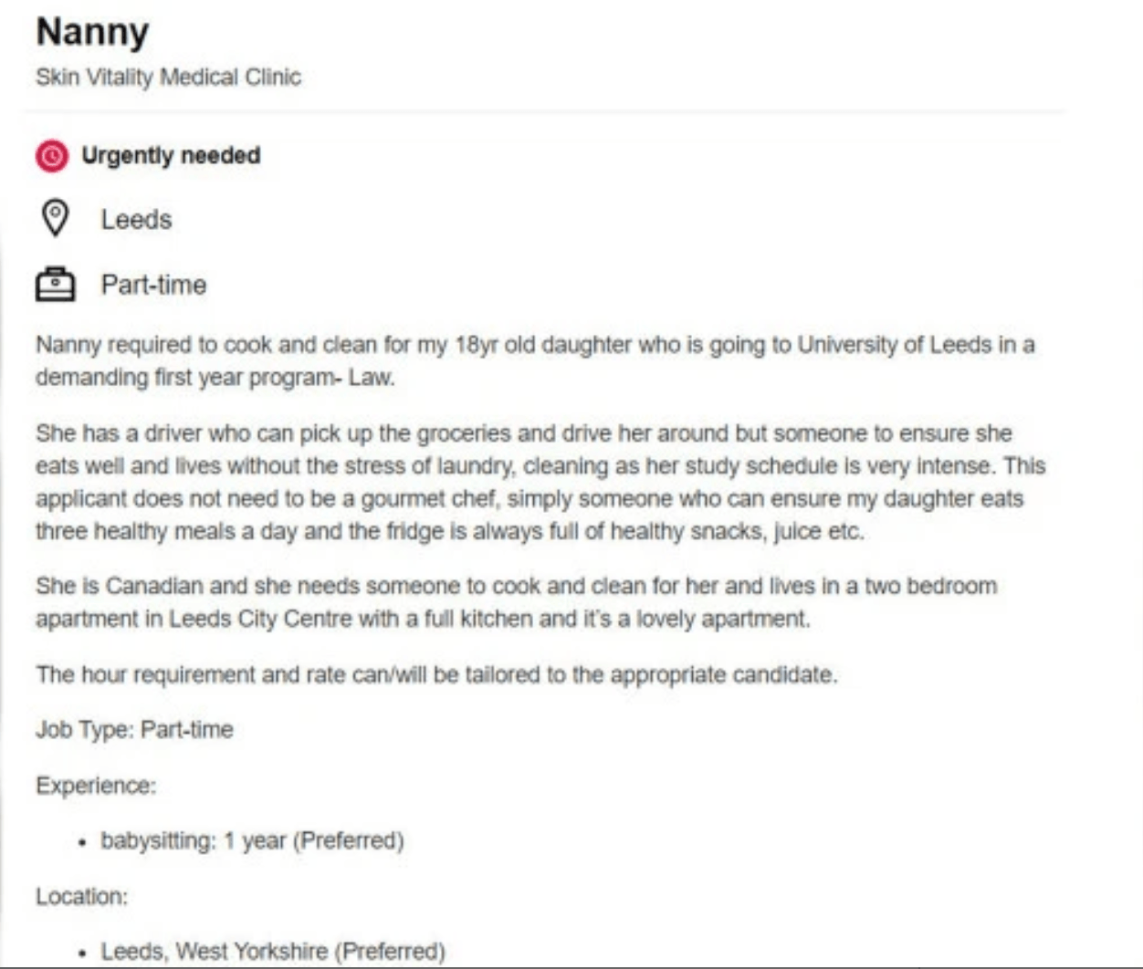Click the hour requirement and rate sentence
Viewport: 1143px width, 969px height.
pyautogui.click(x=436, y=674)
